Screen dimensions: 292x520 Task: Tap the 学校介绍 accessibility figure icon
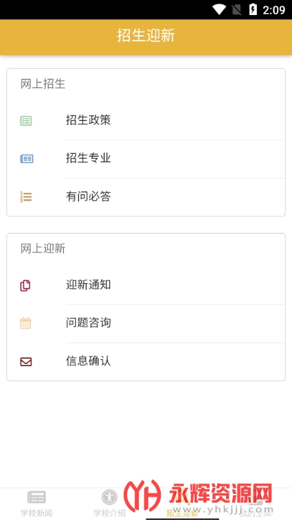[x=109, y=497]
